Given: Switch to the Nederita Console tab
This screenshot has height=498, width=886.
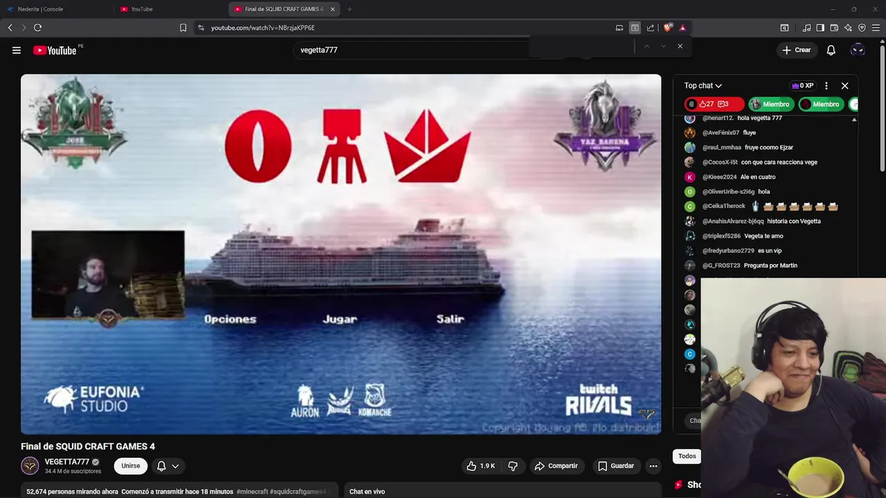Looking at the screenshot, I should [x=57, y=9].
